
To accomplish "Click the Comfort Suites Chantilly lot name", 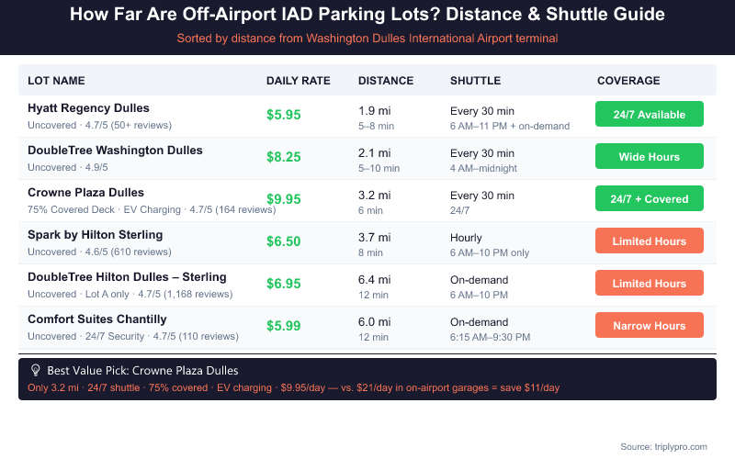I will pyautogui.click(x=97, y=319).
